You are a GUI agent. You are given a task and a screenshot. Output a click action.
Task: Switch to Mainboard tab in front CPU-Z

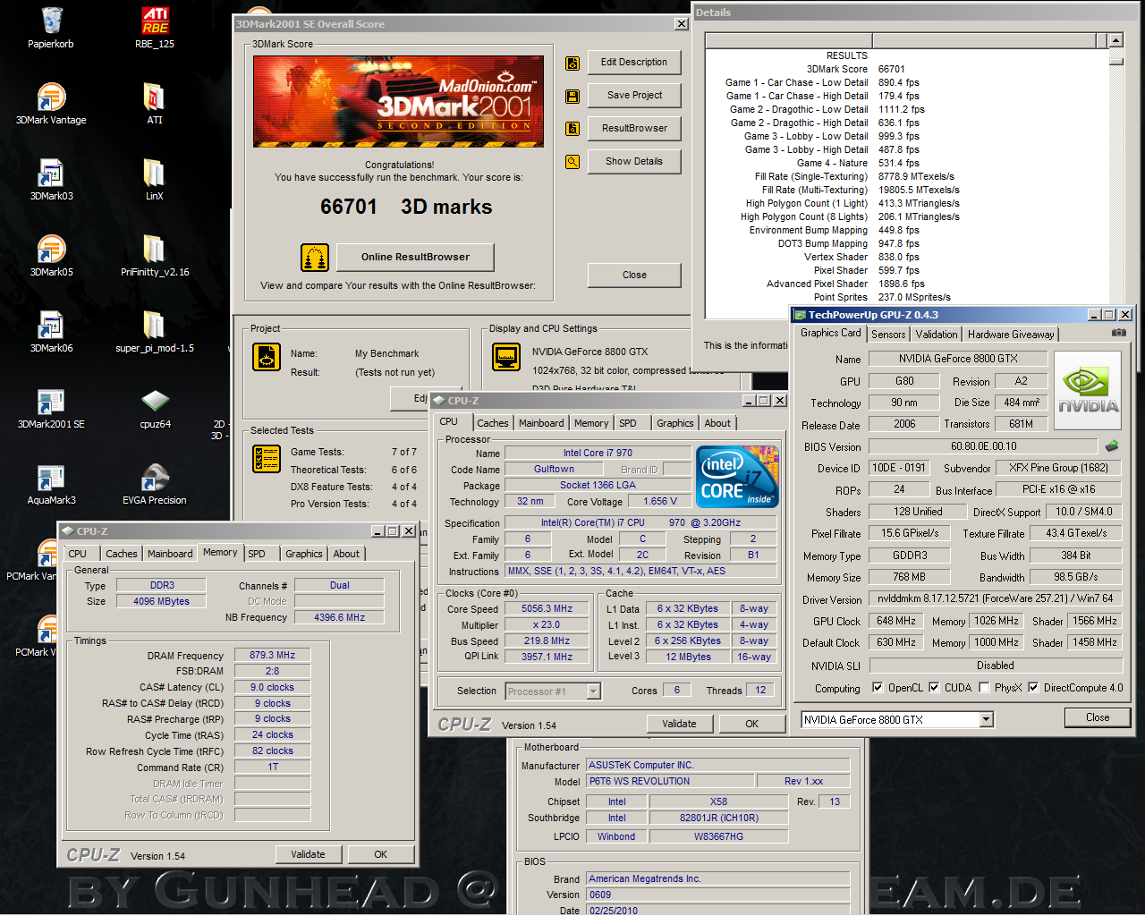[541, 423]
